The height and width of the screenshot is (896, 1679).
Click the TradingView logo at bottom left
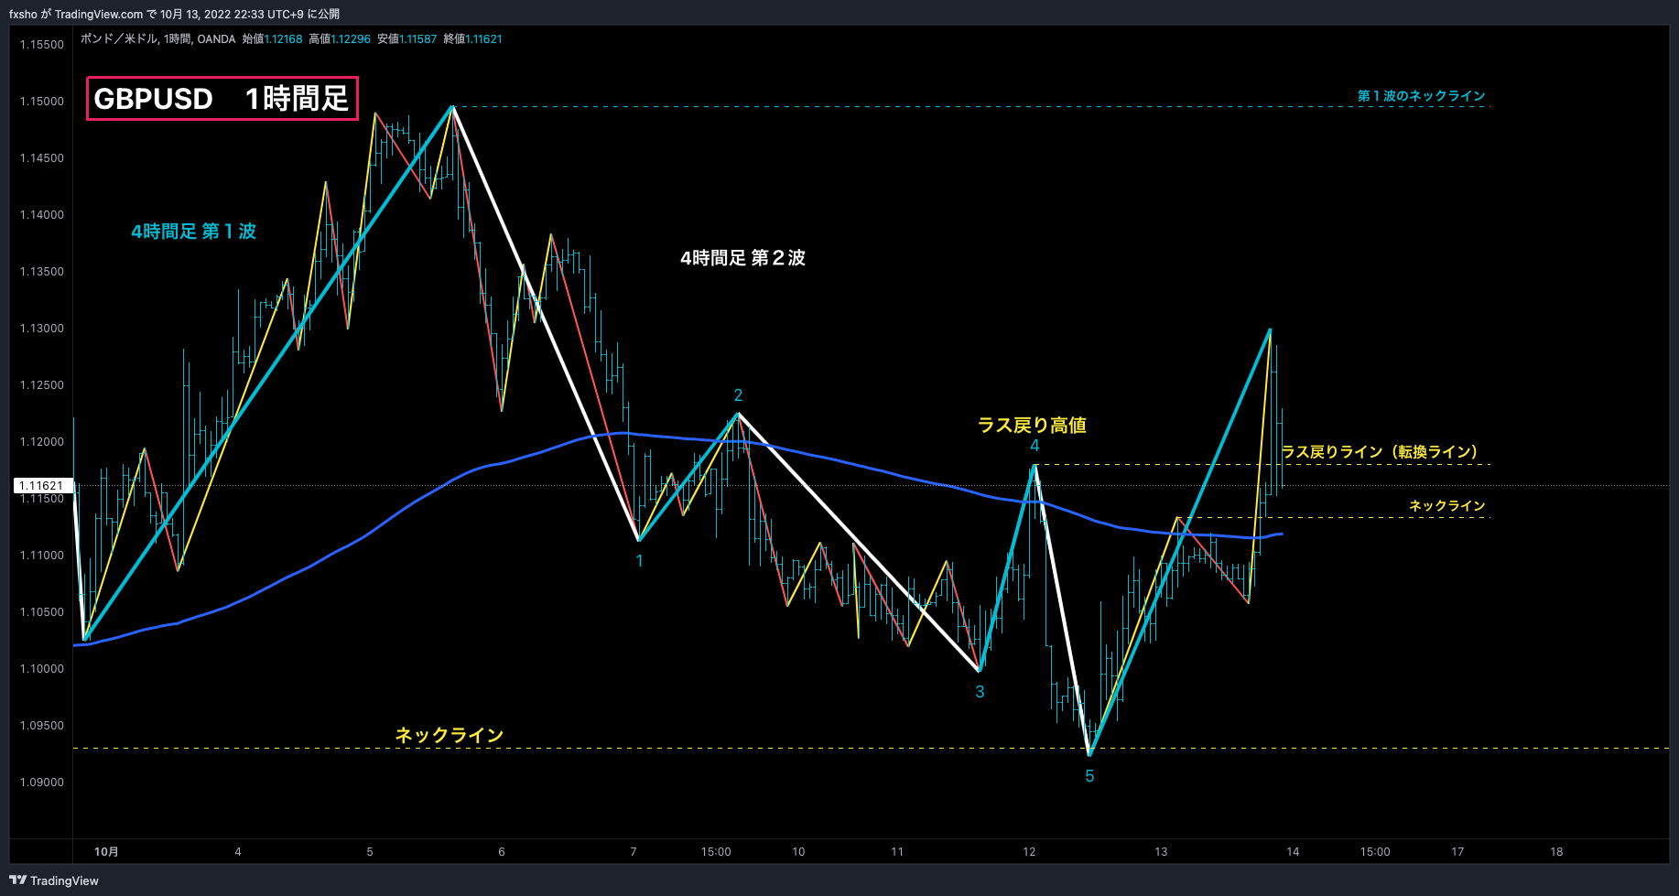pos(54,880)
